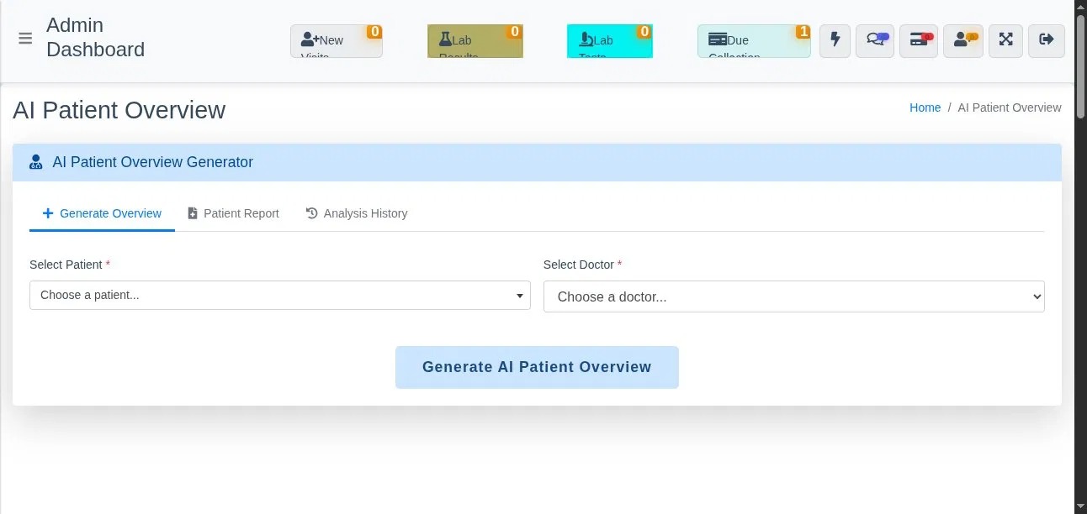
Task: Click the Home breadcrumb link
Action: (x=925, y=108)
